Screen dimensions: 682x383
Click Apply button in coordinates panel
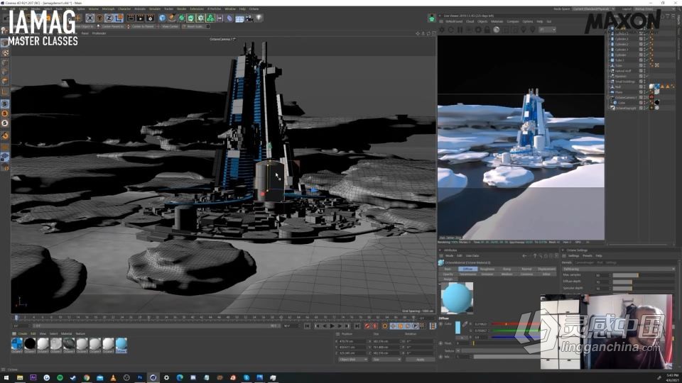tap(420, 360)
